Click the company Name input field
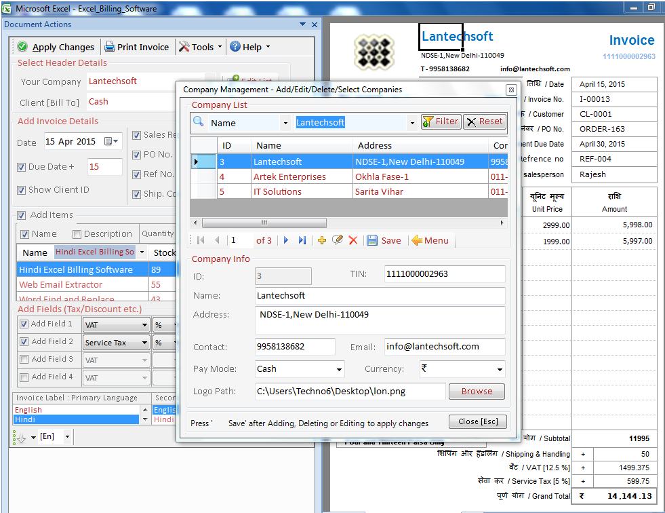665x513 pixels. coord(380,296)
